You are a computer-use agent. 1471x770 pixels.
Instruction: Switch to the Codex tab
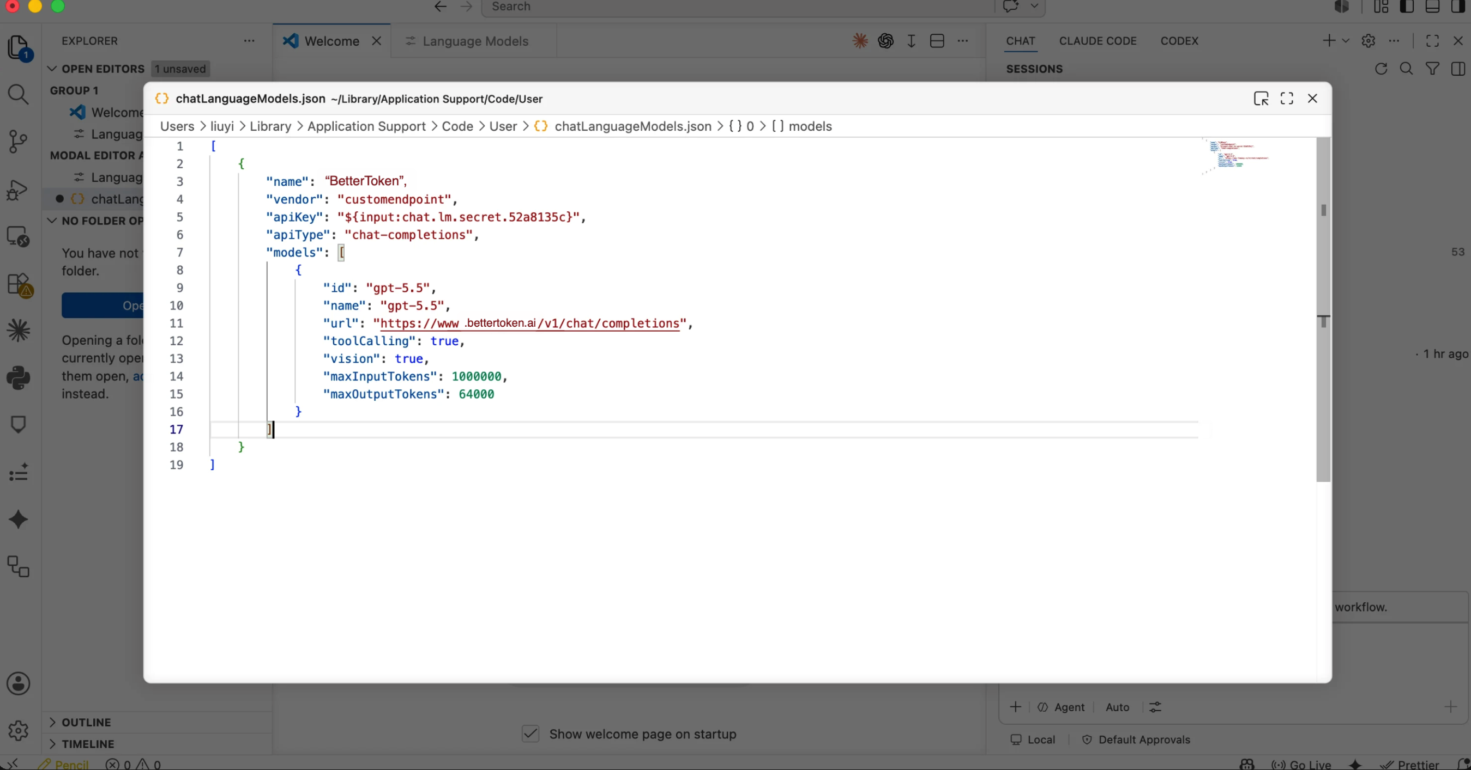1179,41
